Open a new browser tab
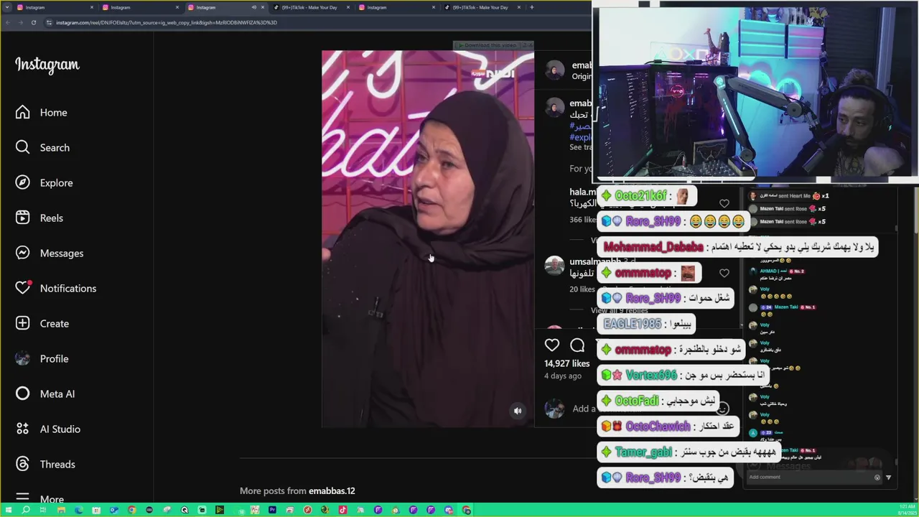Viewport: 919px width, 517px height. (531, 7)
